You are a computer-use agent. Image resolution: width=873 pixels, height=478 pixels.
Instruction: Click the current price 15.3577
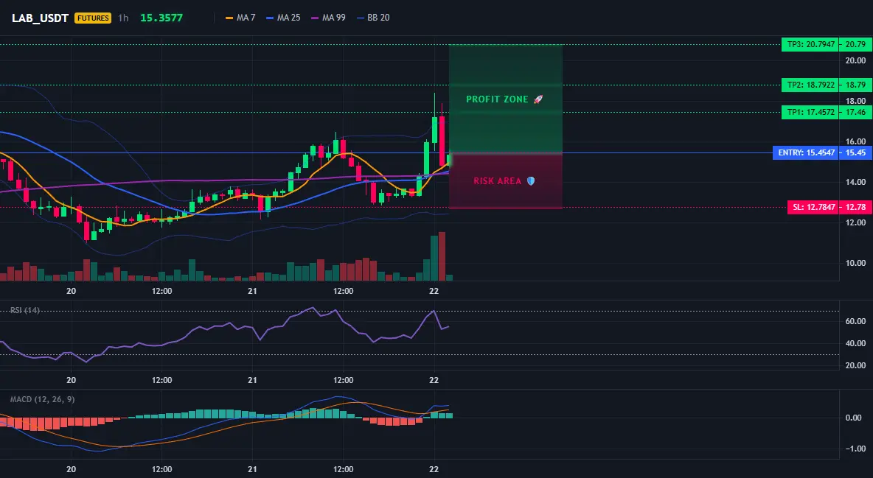click(x=161, y=18)
